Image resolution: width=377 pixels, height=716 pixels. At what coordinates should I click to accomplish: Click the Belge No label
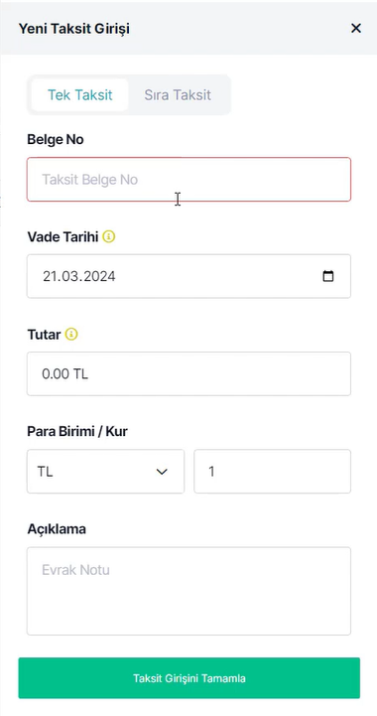point(56,140)
